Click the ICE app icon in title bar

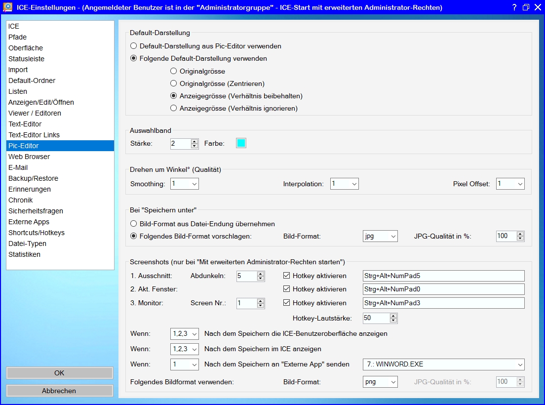click(7, 7)
